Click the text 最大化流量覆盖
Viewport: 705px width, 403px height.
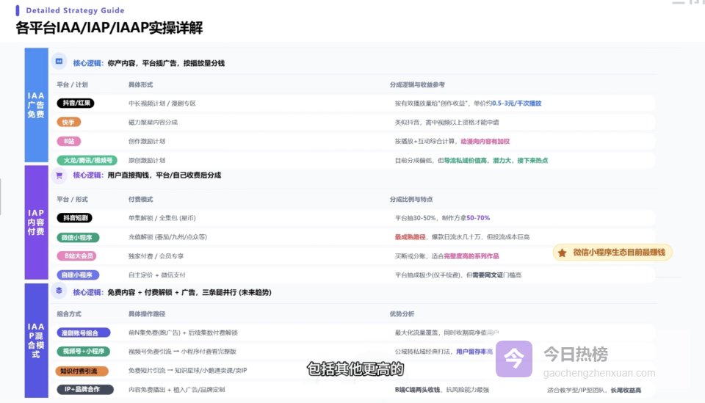(416, 333)
